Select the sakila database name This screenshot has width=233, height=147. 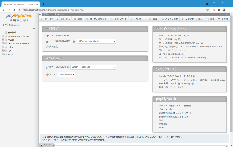(11, 47)
